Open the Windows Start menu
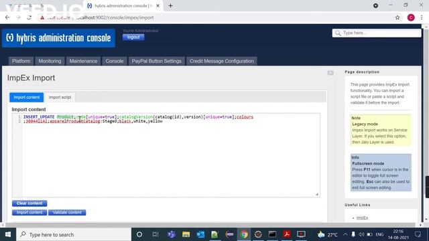Viewport: 429px width, 241px height. [x=8, y=234]
